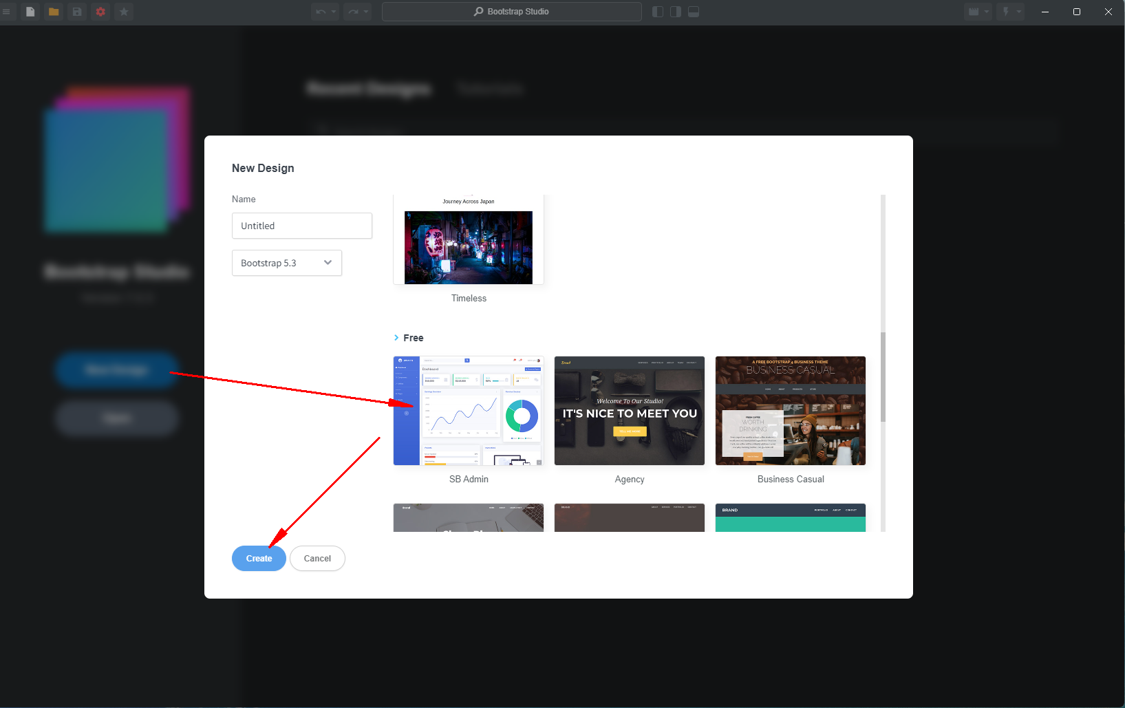Expand the preview options dropdown arrow
Image resolution: width=1125 pixels, height=708 pixels.
point(987,12)
